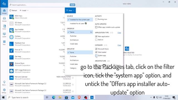Viewport: 178px width, 100px height.
Task: Focus the Search applications field
Action: tap(39, 5)
